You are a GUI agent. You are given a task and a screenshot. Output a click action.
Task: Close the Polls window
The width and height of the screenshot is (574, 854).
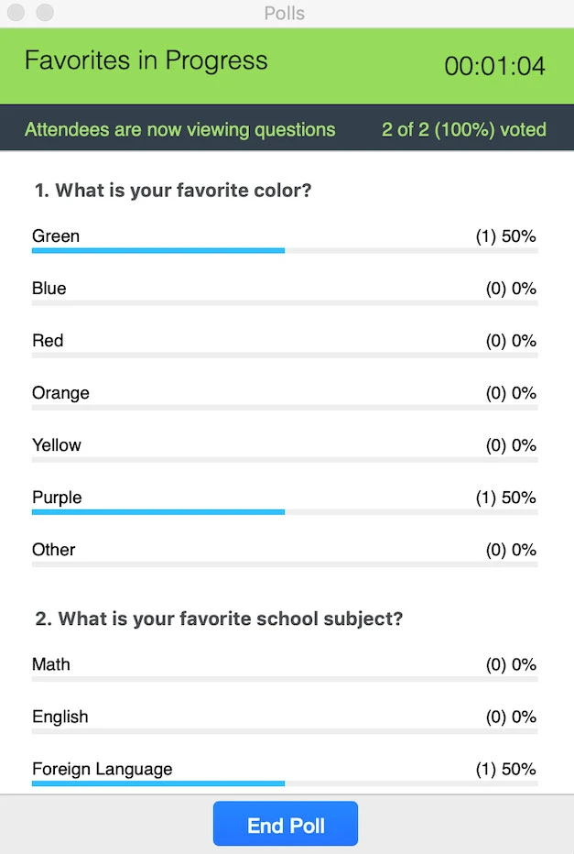click(x=16, y=13)
